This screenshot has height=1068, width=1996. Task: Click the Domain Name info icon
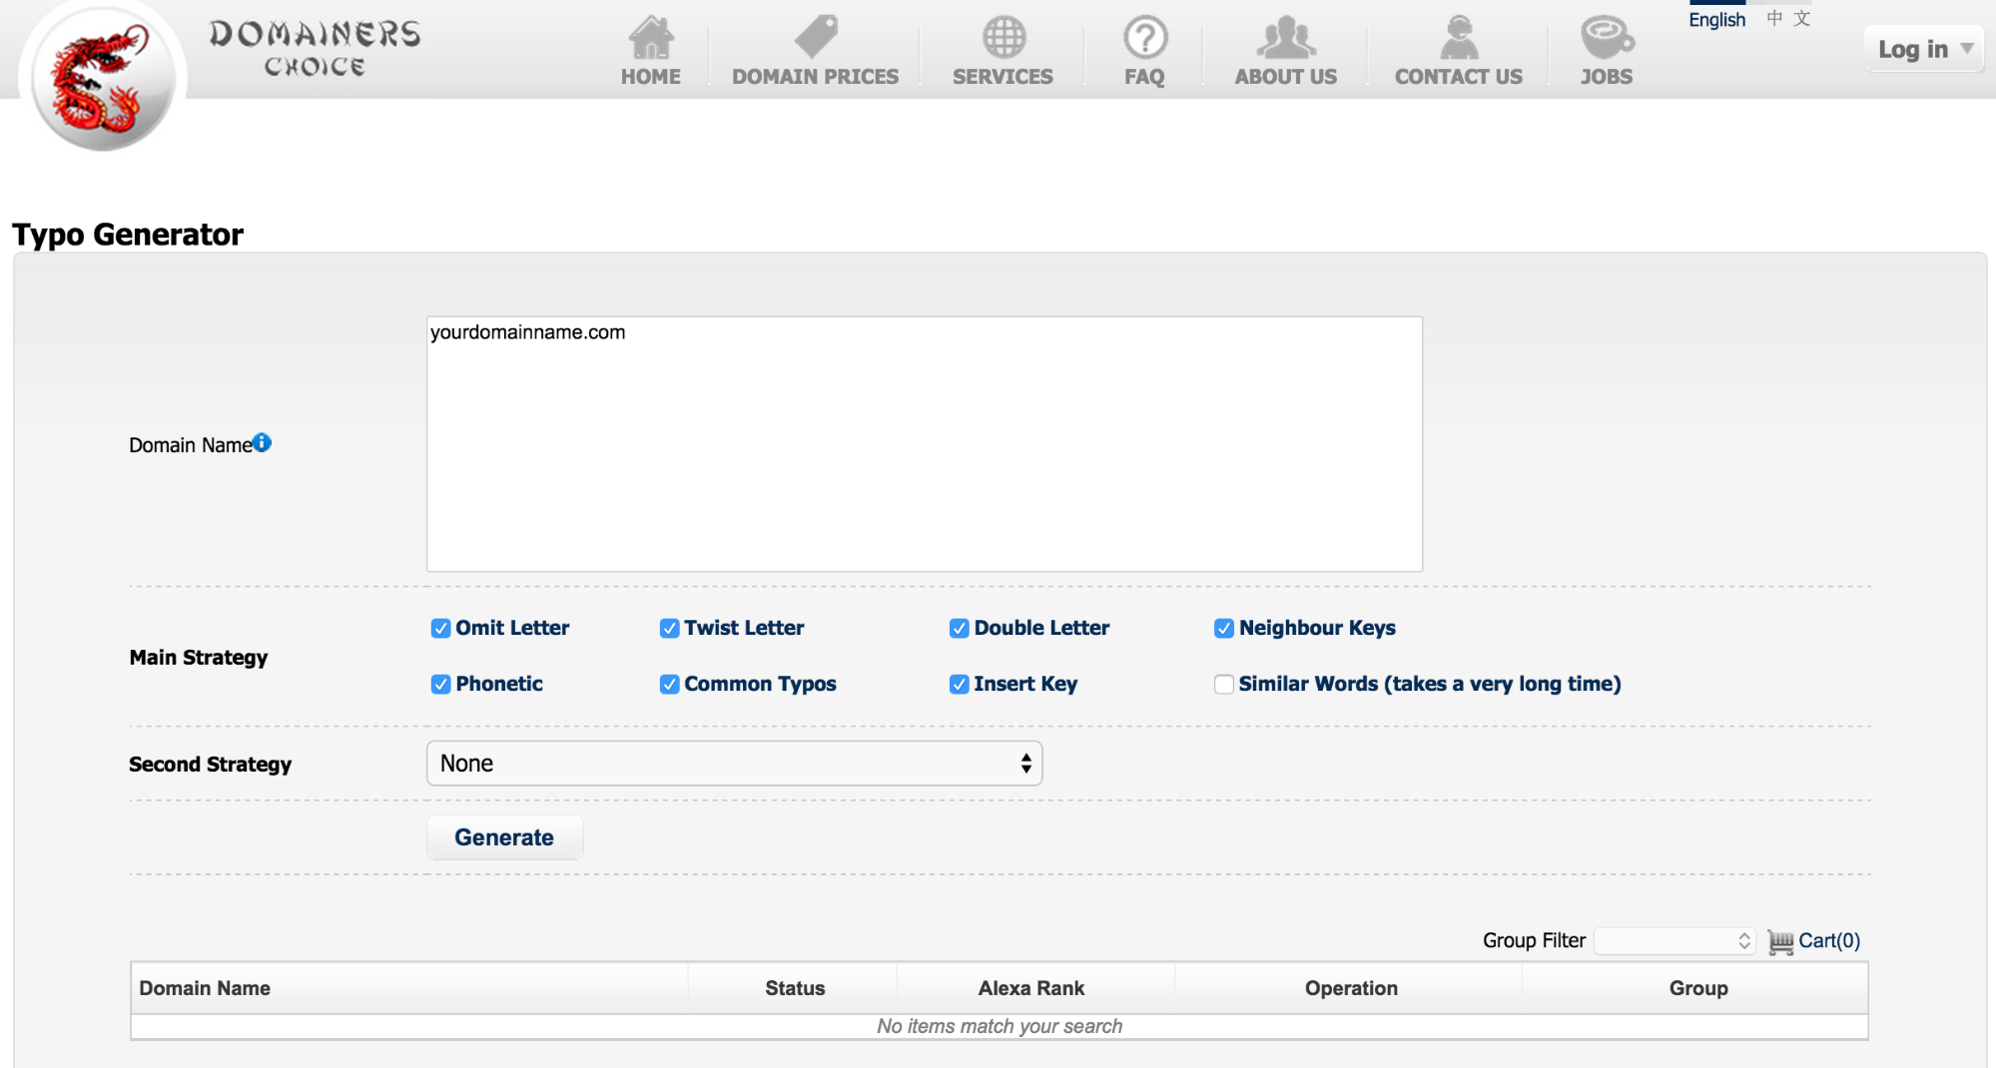click(x=262, y=442)
